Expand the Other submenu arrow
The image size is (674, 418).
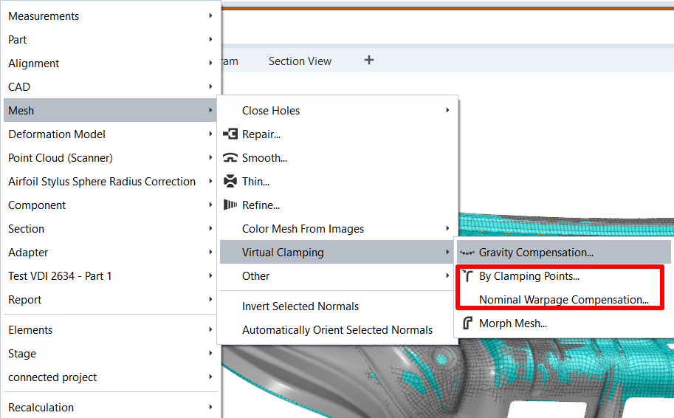(447, 276)
